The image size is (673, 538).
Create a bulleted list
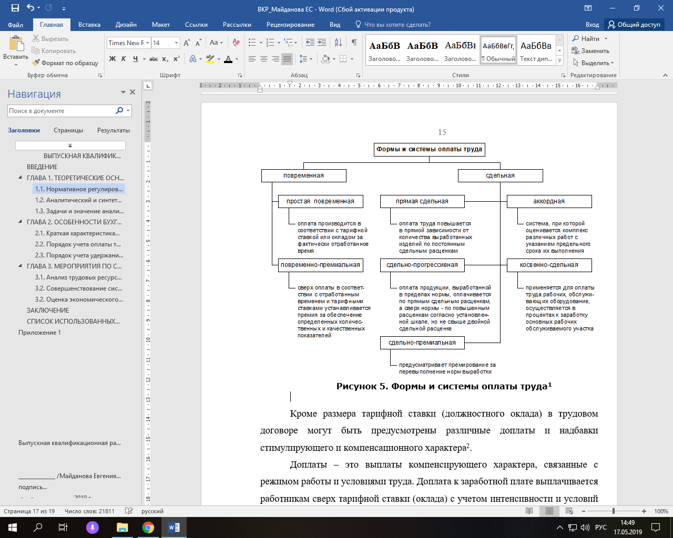click(x=252, y=43)
